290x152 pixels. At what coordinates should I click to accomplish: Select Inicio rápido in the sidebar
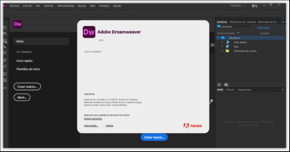24,61
